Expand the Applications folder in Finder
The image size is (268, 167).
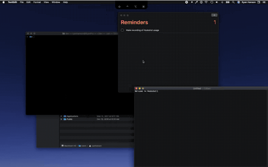pyautogui.click(x=61, y=116)
